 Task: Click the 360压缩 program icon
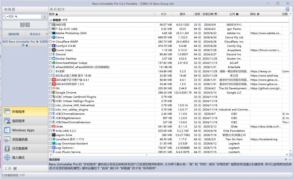[54, 25]
